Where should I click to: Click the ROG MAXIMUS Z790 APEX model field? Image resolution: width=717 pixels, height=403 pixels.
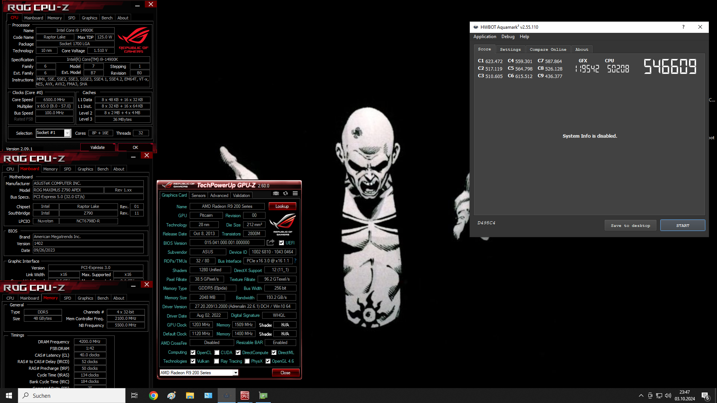tap(68, 190)
